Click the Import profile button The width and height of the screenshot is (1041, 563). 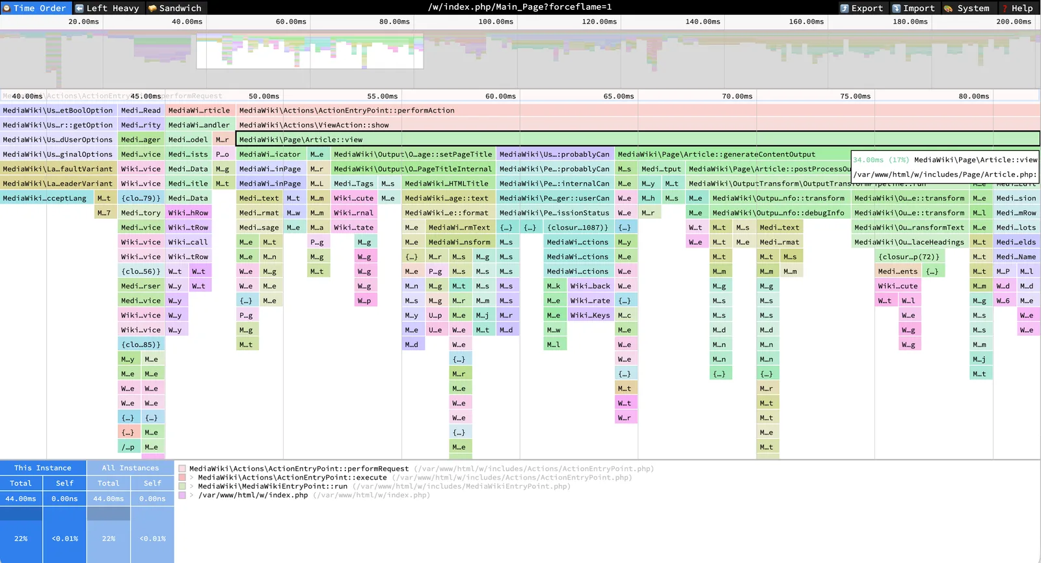[x=913, y=8]
